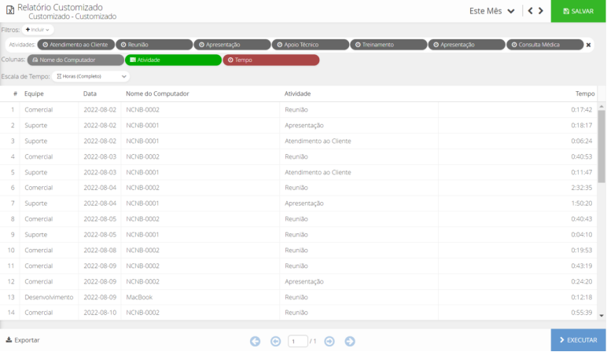Viewport: 607px width, 352px height.
Task: Click the clock icon on Atendimento ao Cliente chip
Action: click(45, 45)
